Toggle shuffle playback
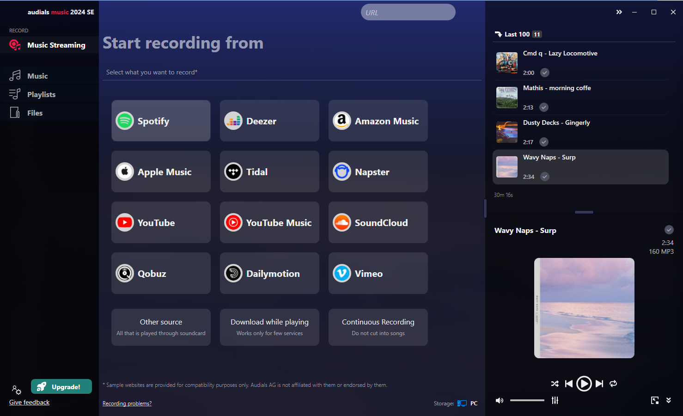This screenshot has width=683, height=416. (555, 384)
